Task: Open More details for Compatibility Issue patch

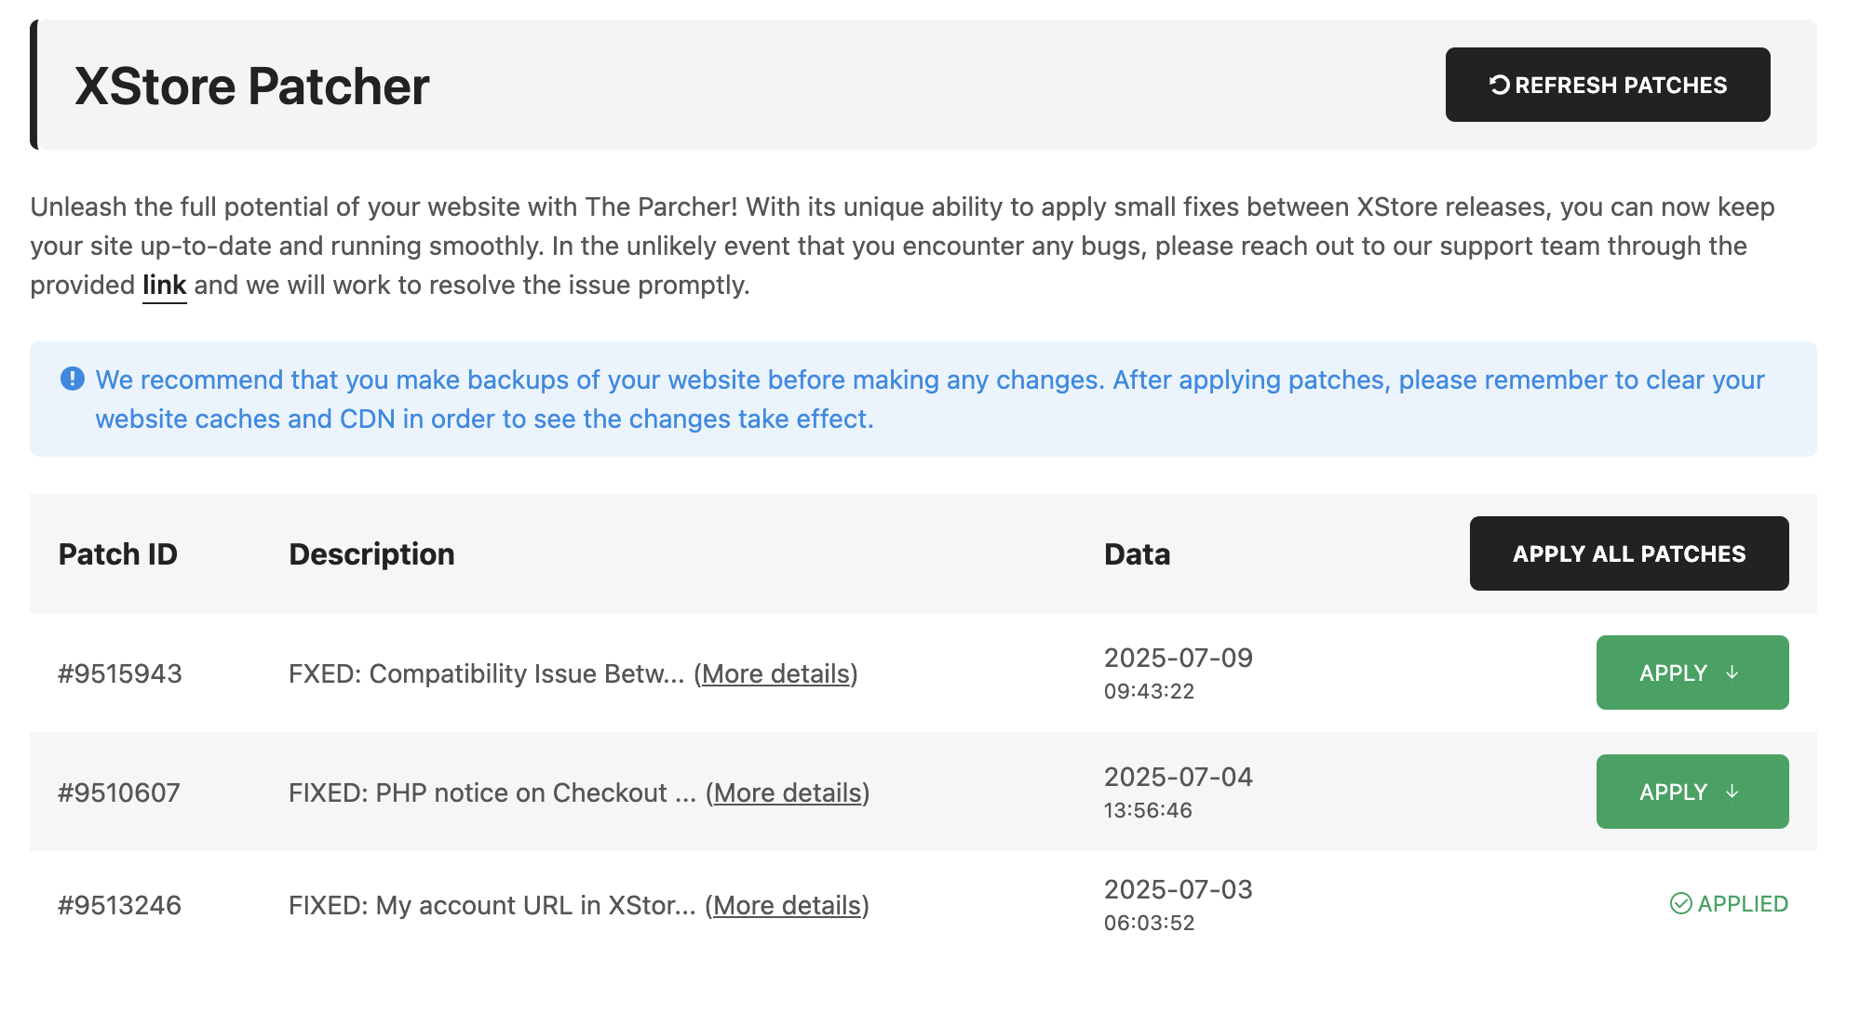Action: (775, 673)
